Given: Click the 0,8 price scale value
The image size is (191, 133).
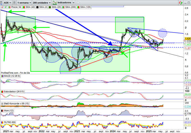Looking at the screenshot, I should click(x=187, y=66).
